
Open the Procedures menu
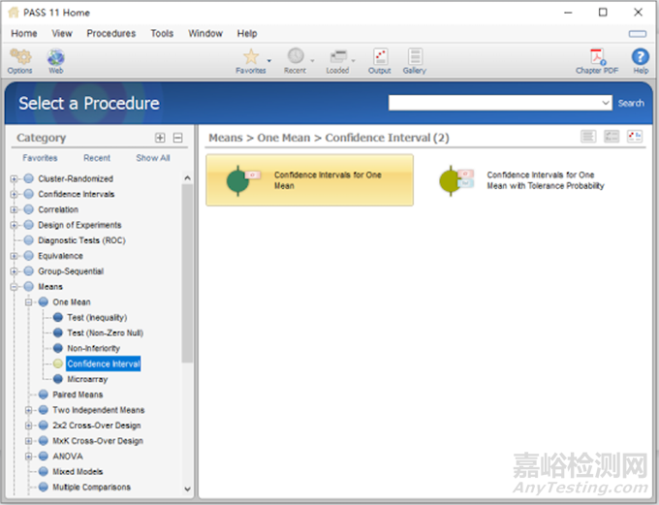coord(110,33)
